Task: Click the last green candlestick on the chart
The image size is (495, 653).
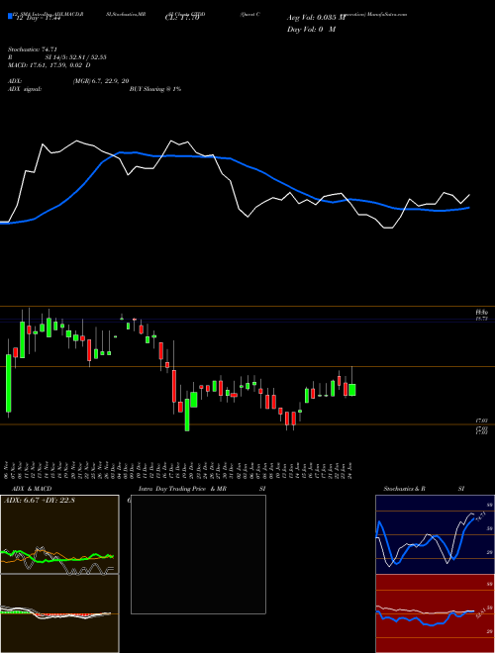Action: point(352,390)
